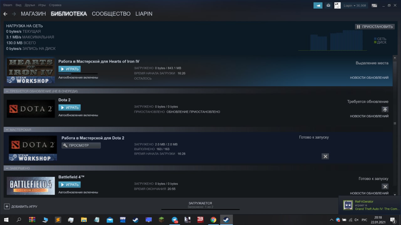Click the network usage graph
401x225 pixels.
coord(332,40)
